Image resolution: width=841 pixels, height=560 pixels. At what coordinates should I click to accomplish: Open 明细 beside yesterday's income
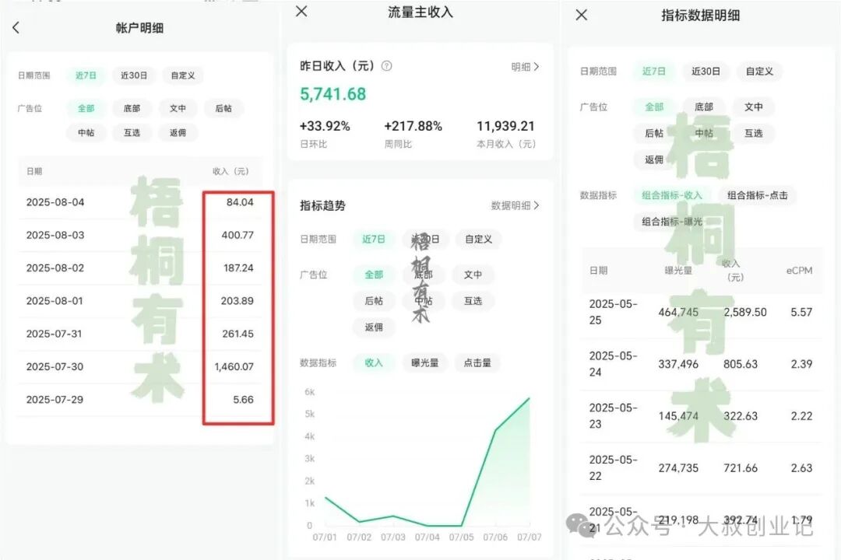525,67
